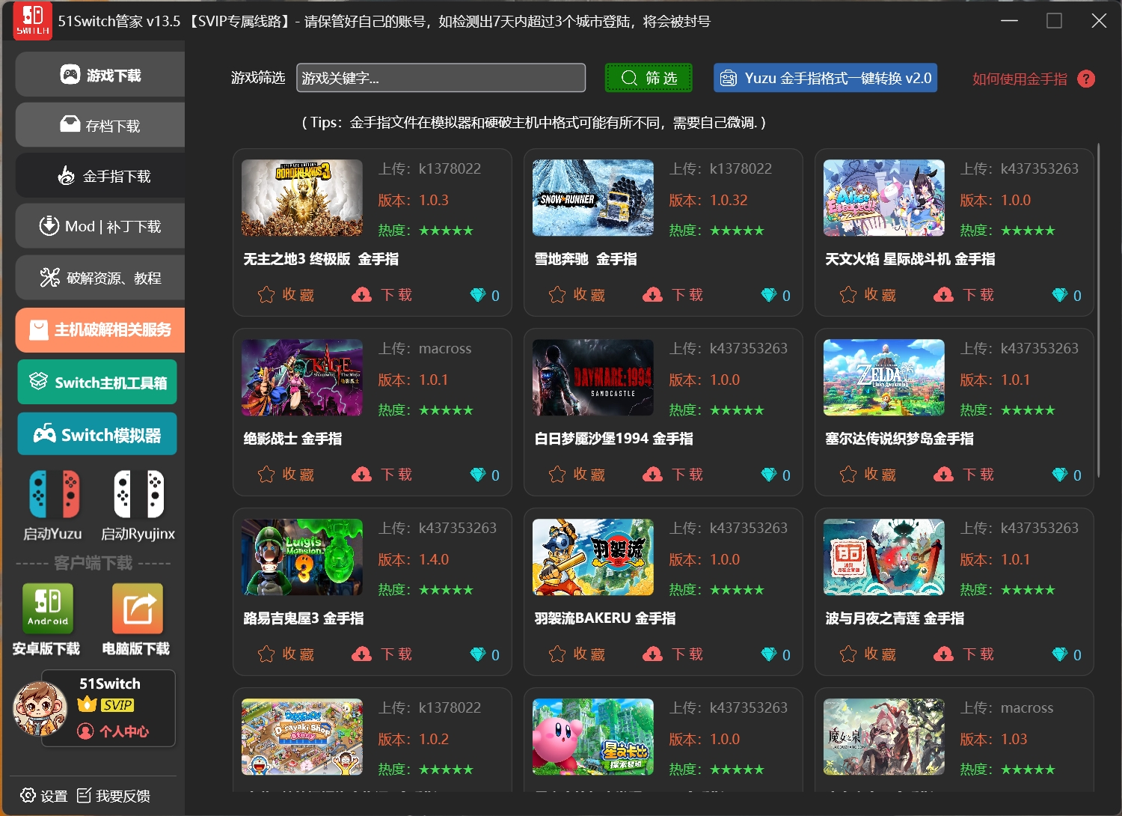Click Switch主机工具箱 green button
This screenshot has height=816, width=1122.
pos(97,382)
